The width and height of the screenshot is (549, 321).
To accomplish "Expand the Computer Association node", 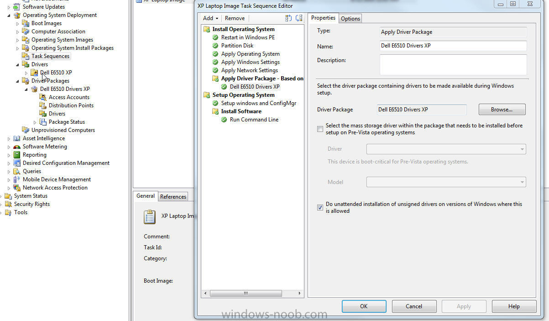I will tap(18, 32).
